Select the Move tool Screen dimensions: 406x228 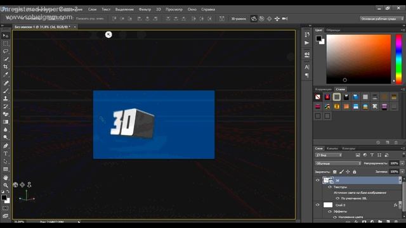(x=6, y=35)
